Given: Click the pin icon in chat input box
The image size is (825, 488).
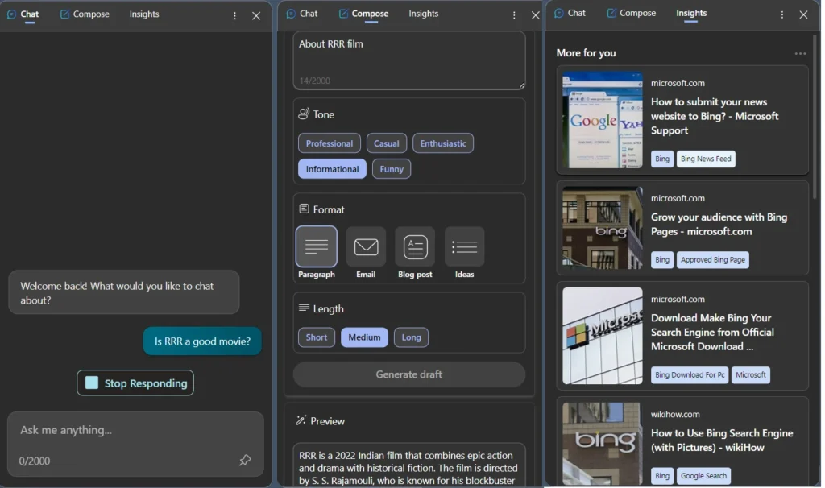Looking at the screenshot, I should [245, 460].
